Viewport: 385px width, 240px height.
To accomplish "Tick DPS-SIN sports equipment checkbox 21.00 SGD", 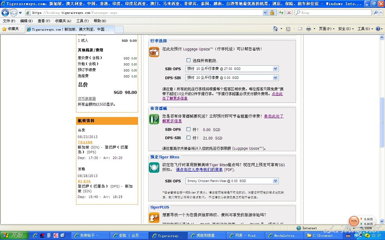I will tap(188, 138).
